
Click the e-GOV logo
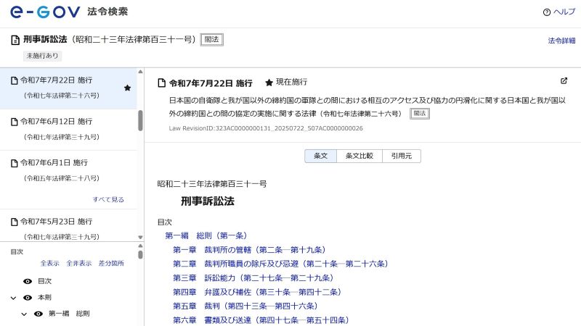tap(45, 12)
